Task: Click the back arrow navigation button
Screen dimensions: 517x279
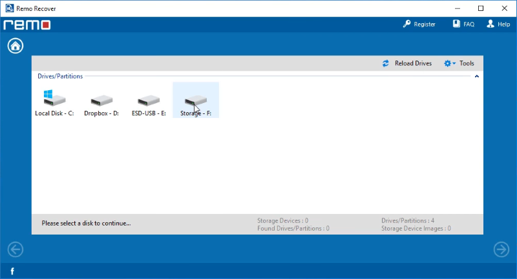Action: coord(16,249)
